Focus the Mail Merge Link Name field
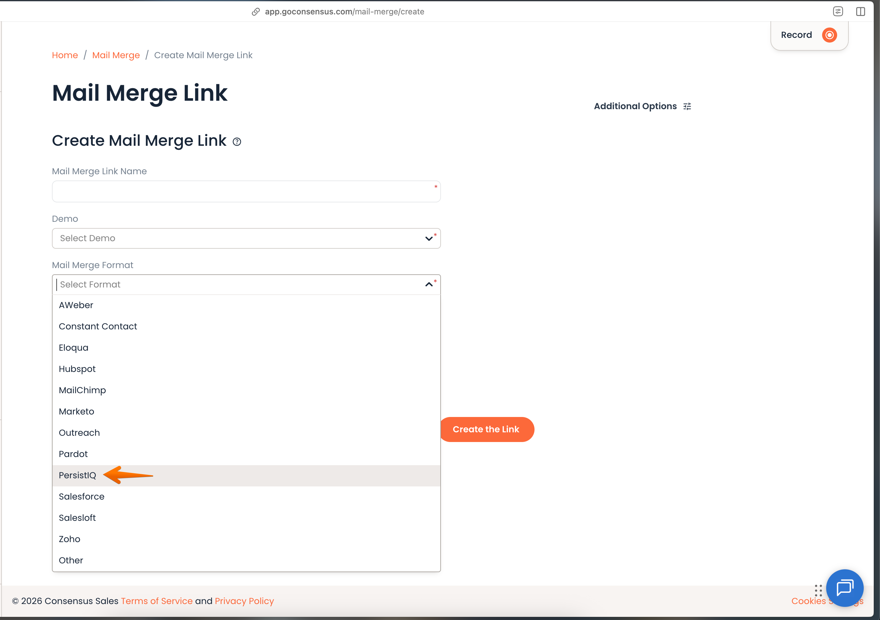 pos(246,191)
